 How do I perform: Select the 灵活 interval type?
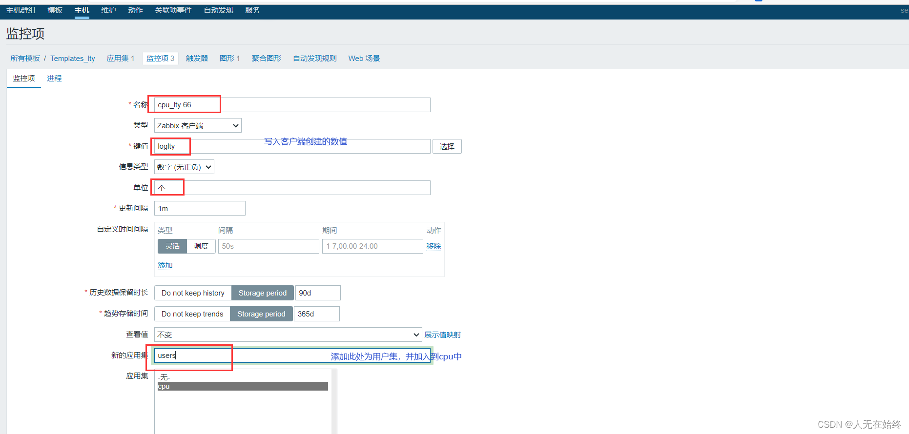pos(172,246)
